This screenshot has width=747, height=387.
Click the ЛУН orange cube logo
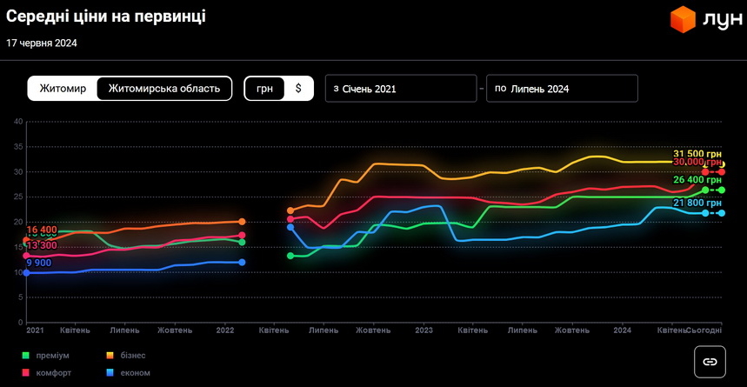click(684, 19)
